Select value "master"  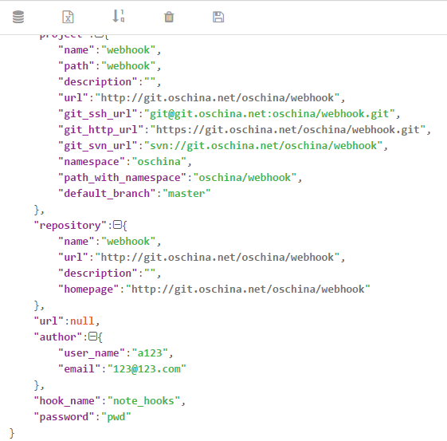186,194
